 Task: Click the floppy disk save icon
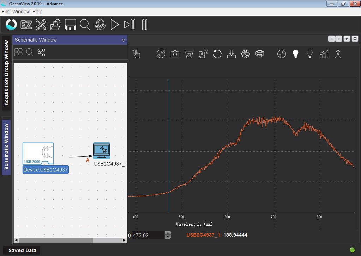[x=70, y=25]
